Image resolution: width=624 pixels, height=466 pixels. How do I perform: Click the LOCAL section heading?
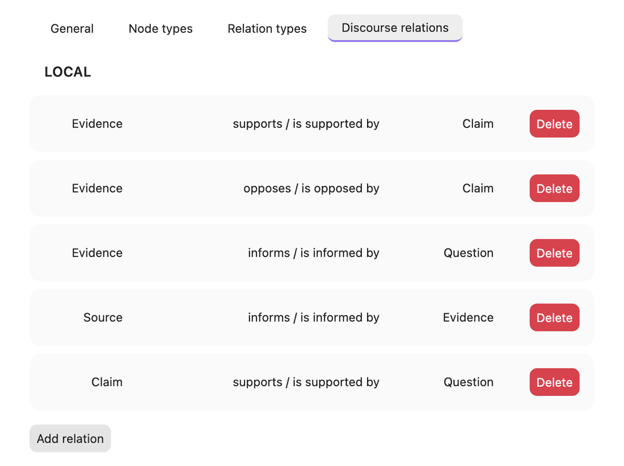pos(68,72)
